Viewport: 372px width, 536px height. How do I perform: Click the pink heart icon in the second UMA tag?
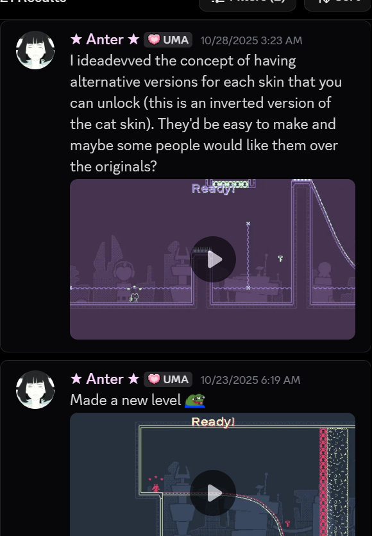154,379
